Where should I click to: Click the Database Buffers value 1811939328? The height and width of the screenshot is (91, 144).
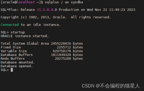pos(61,55)
